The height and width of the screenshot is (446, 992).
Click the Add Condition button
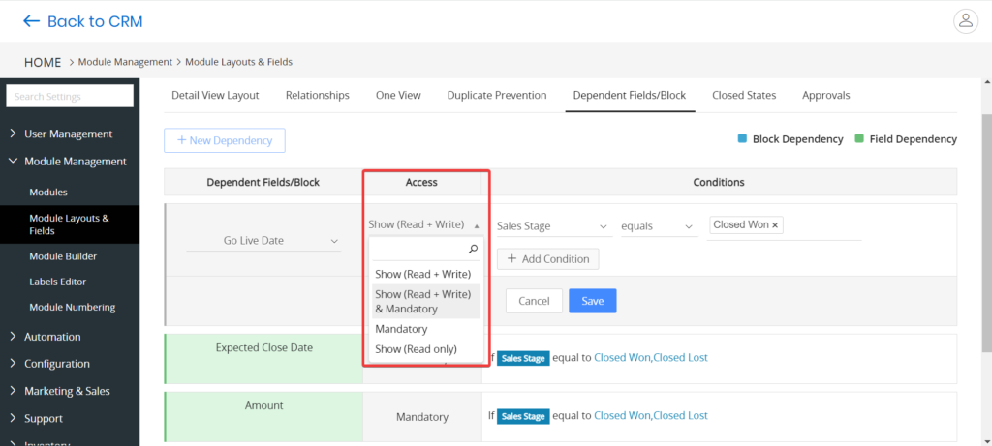pyautogui.click(x=548, y=259)
